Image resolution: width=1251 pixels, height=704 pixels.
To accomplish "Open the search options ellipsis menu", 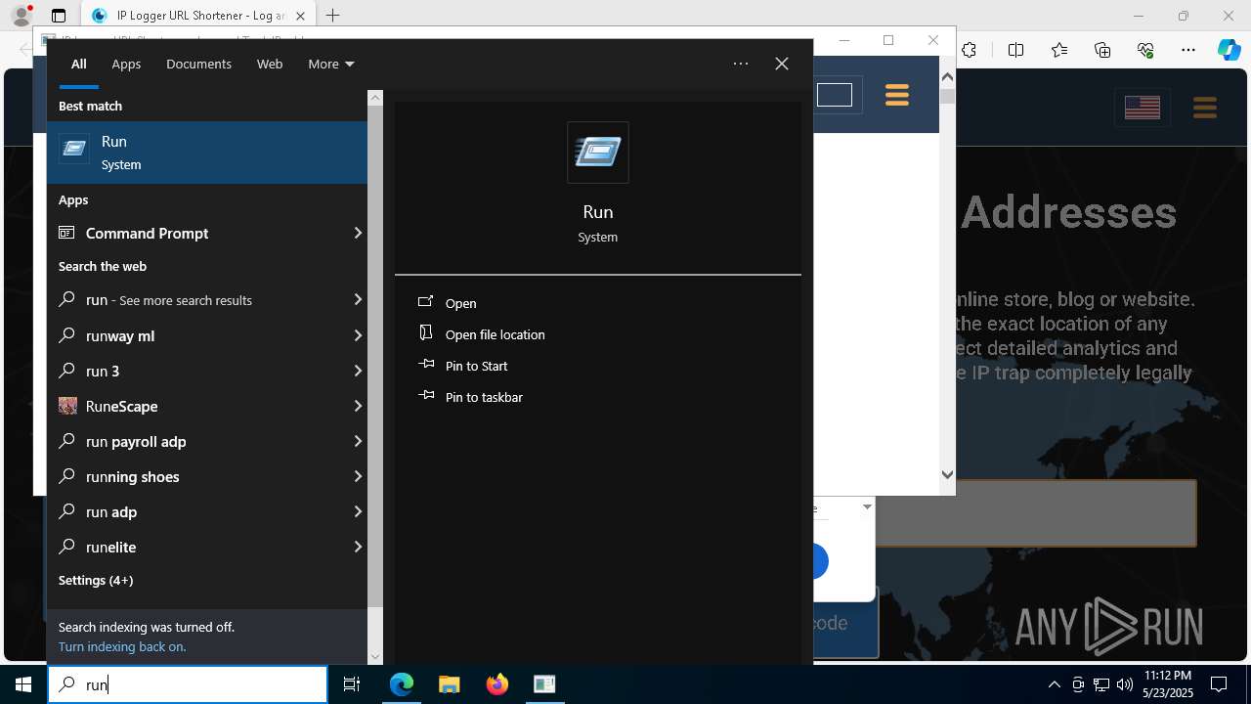I will [741, 64].
